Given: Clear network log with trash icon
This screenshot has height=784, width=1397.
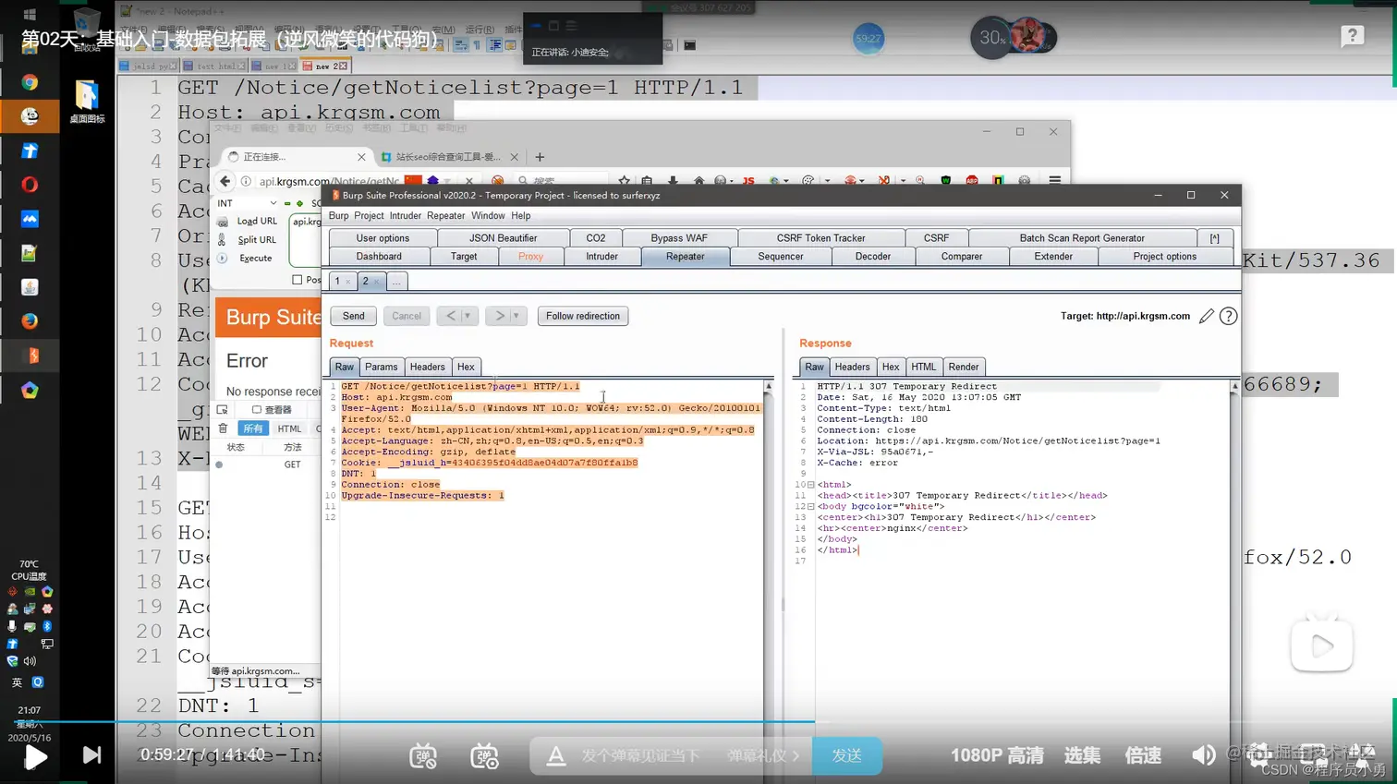Looking at the screenshot, I should point(223,428).
